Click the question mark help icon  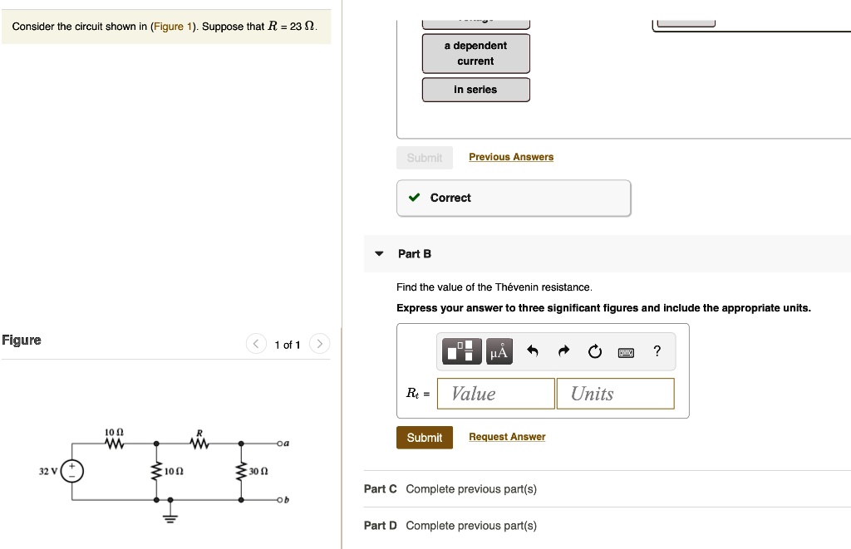[657, 351]
